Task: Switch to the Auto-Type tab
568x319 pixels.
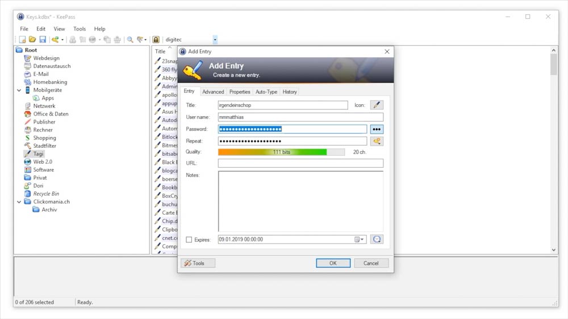Action: pos(266,92)
